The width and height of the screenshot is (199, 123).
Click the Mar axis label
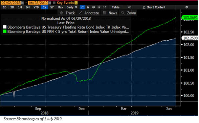[x=123, y=109]
